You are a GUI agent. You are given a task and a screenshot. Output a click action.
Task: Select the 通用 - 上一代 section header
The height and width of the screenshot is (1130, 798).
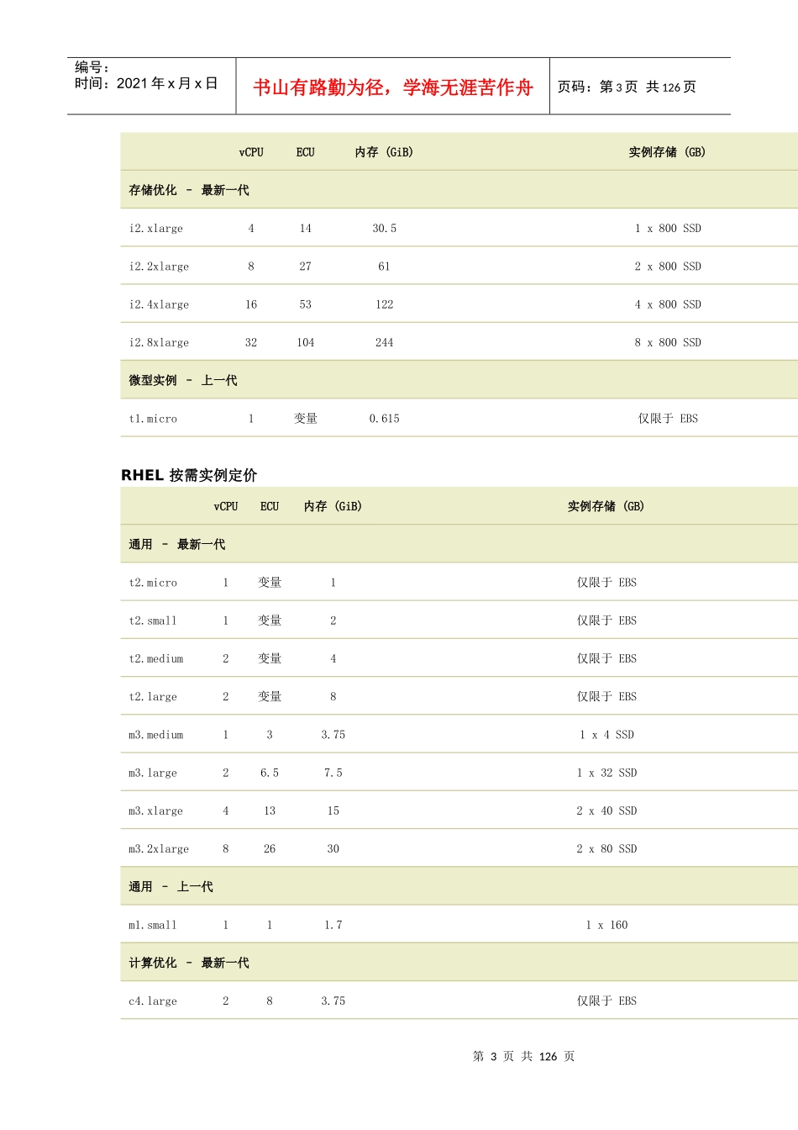point(171,886)
